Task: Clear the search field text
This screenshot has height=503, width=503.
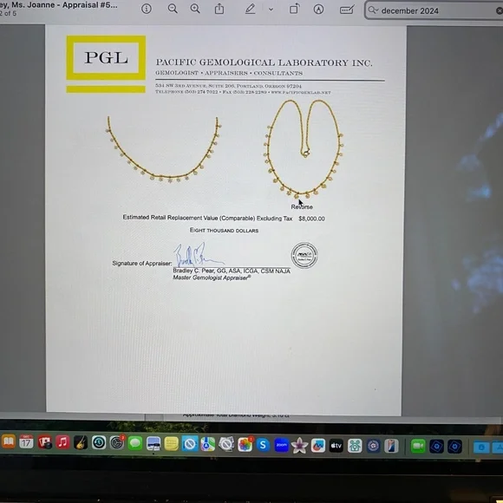Action: (x=500, y=11)
